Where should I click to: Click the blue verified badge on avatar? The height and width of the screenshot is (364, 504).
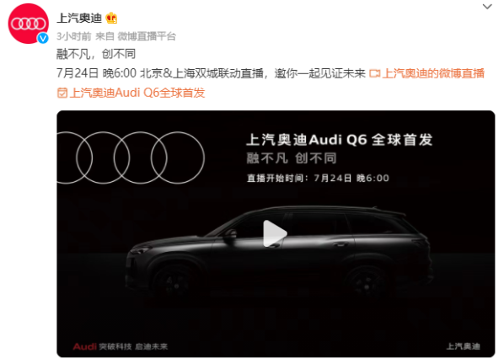43,38
